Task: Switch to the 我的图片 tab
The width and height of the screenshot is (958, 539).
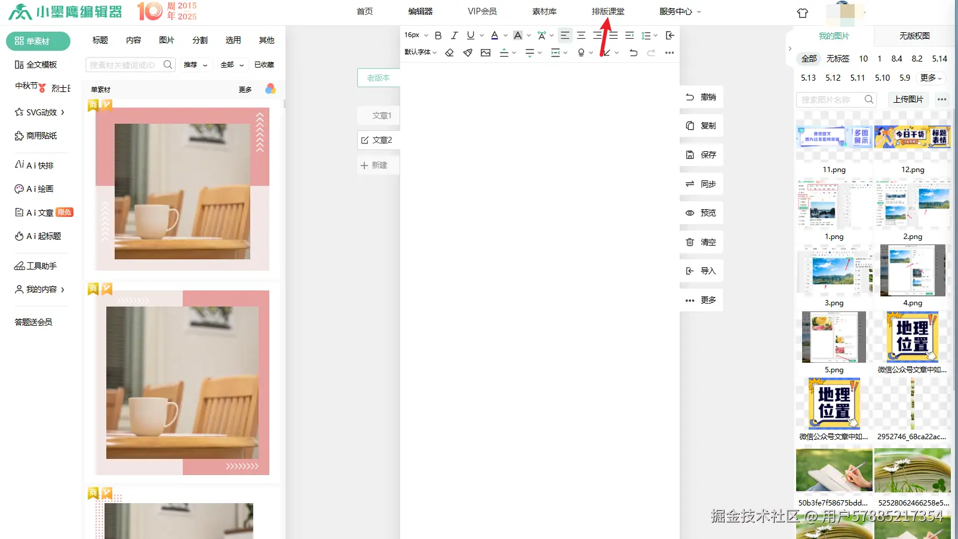Action: (x=834, y=36)
